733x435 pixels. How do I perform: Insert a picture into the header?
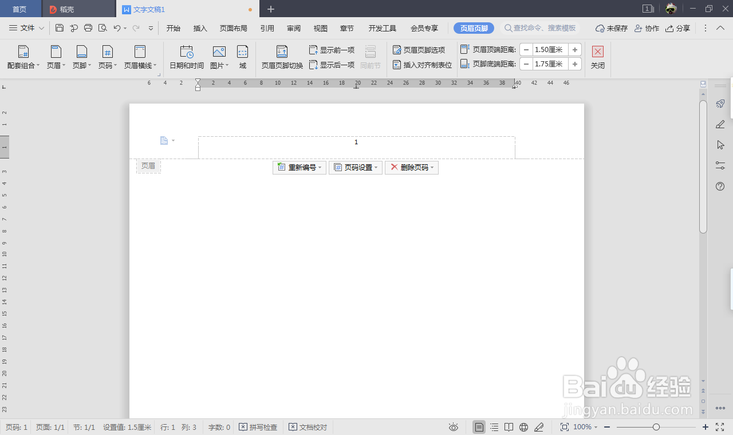tap(218, 57)
